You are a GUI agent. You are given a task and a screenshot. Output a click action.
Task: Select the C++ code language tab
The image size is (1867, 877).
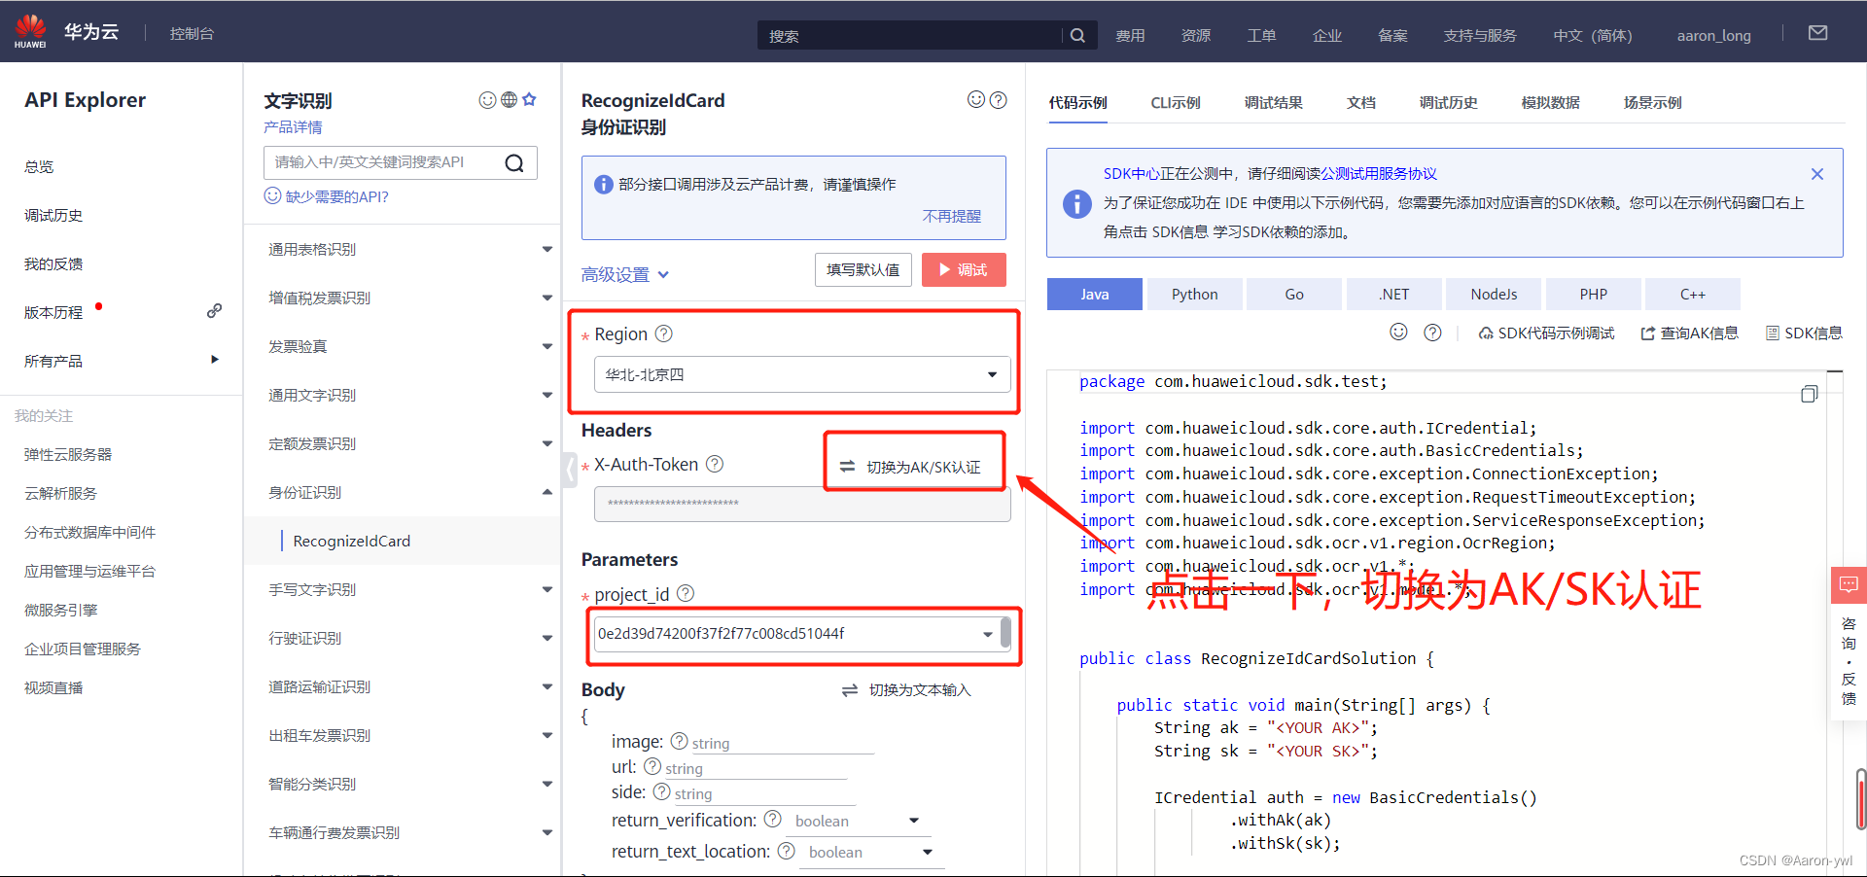coord(1692,294)
